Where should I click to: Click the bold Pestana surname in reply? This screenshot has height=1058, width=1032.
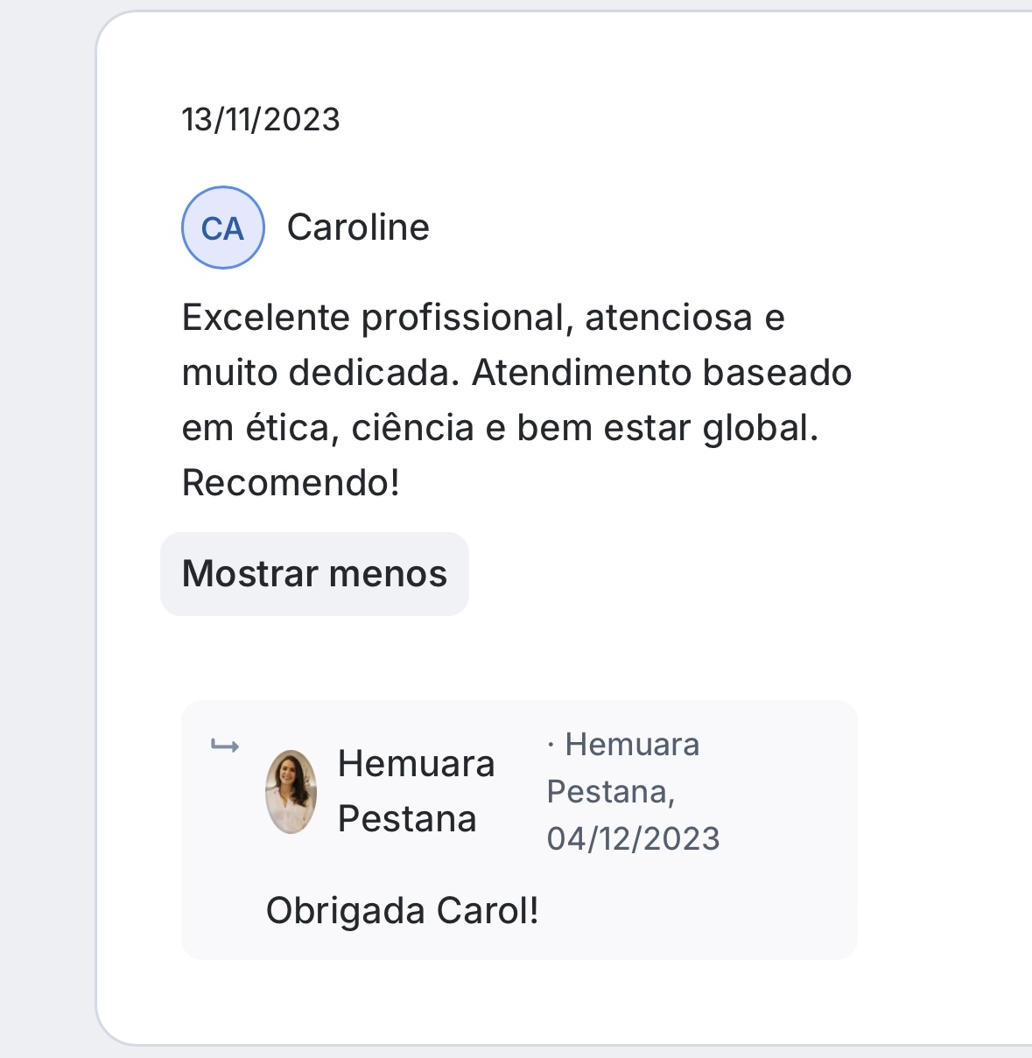pyautogui.click(x=407, y=819)
